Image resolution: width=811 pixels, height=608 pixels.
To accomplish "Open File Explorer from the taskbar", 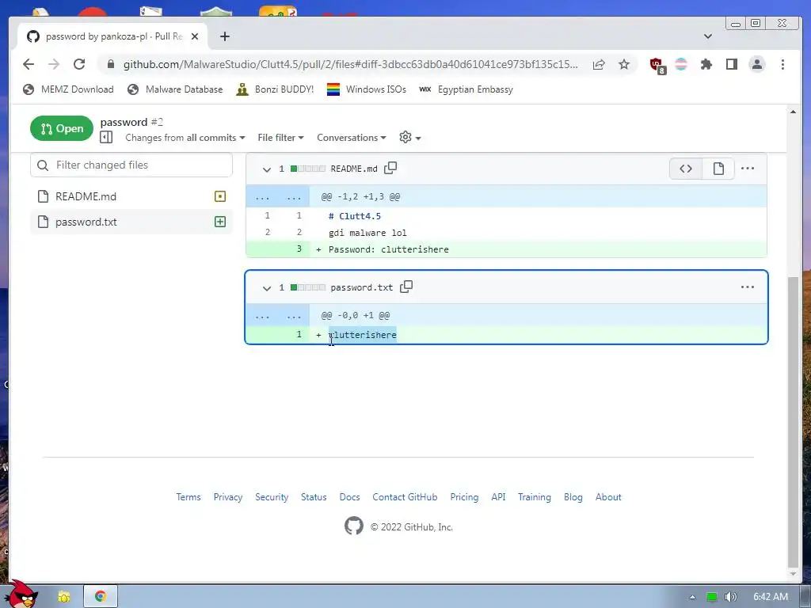I will pyautogui.click(x=64, y=597).
